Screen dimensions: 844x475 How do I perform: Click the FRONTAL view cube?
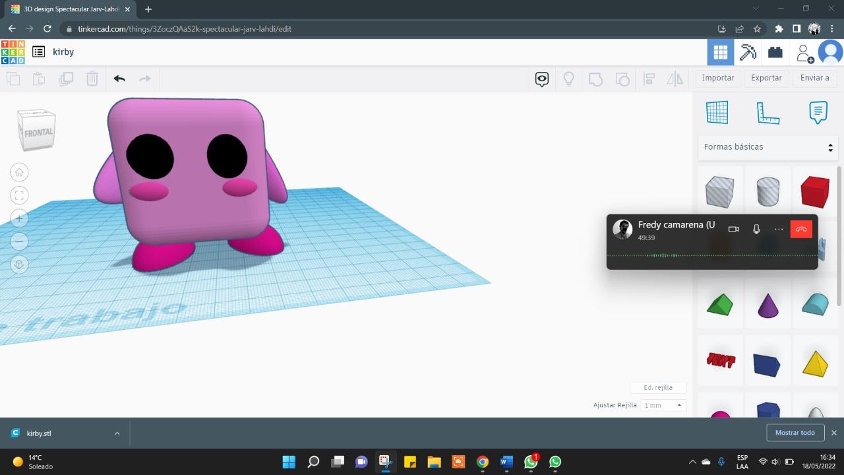(37, 130)
